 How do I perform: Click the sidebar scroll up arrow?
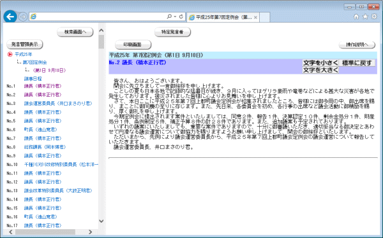[x=101, y=31]
